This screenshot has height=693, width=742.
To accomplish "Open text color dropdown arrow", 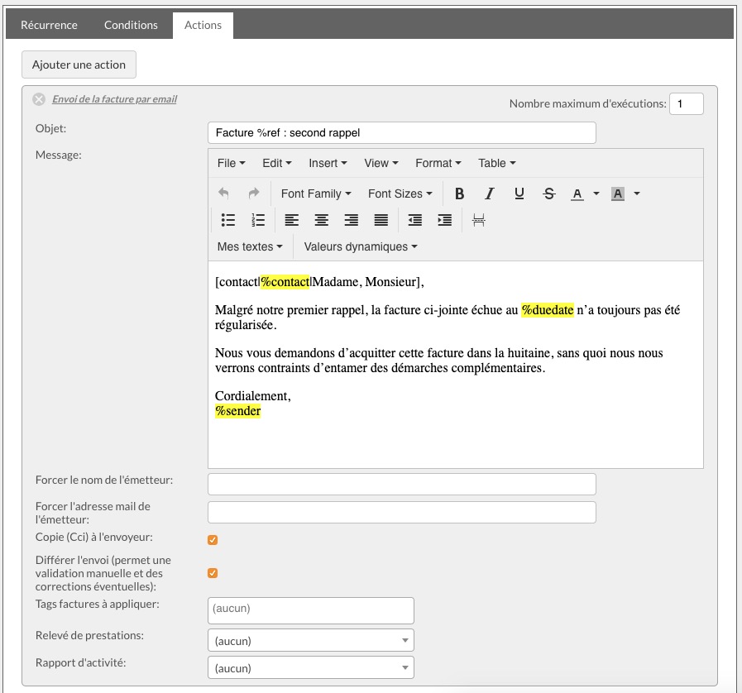I will [596, 194].
